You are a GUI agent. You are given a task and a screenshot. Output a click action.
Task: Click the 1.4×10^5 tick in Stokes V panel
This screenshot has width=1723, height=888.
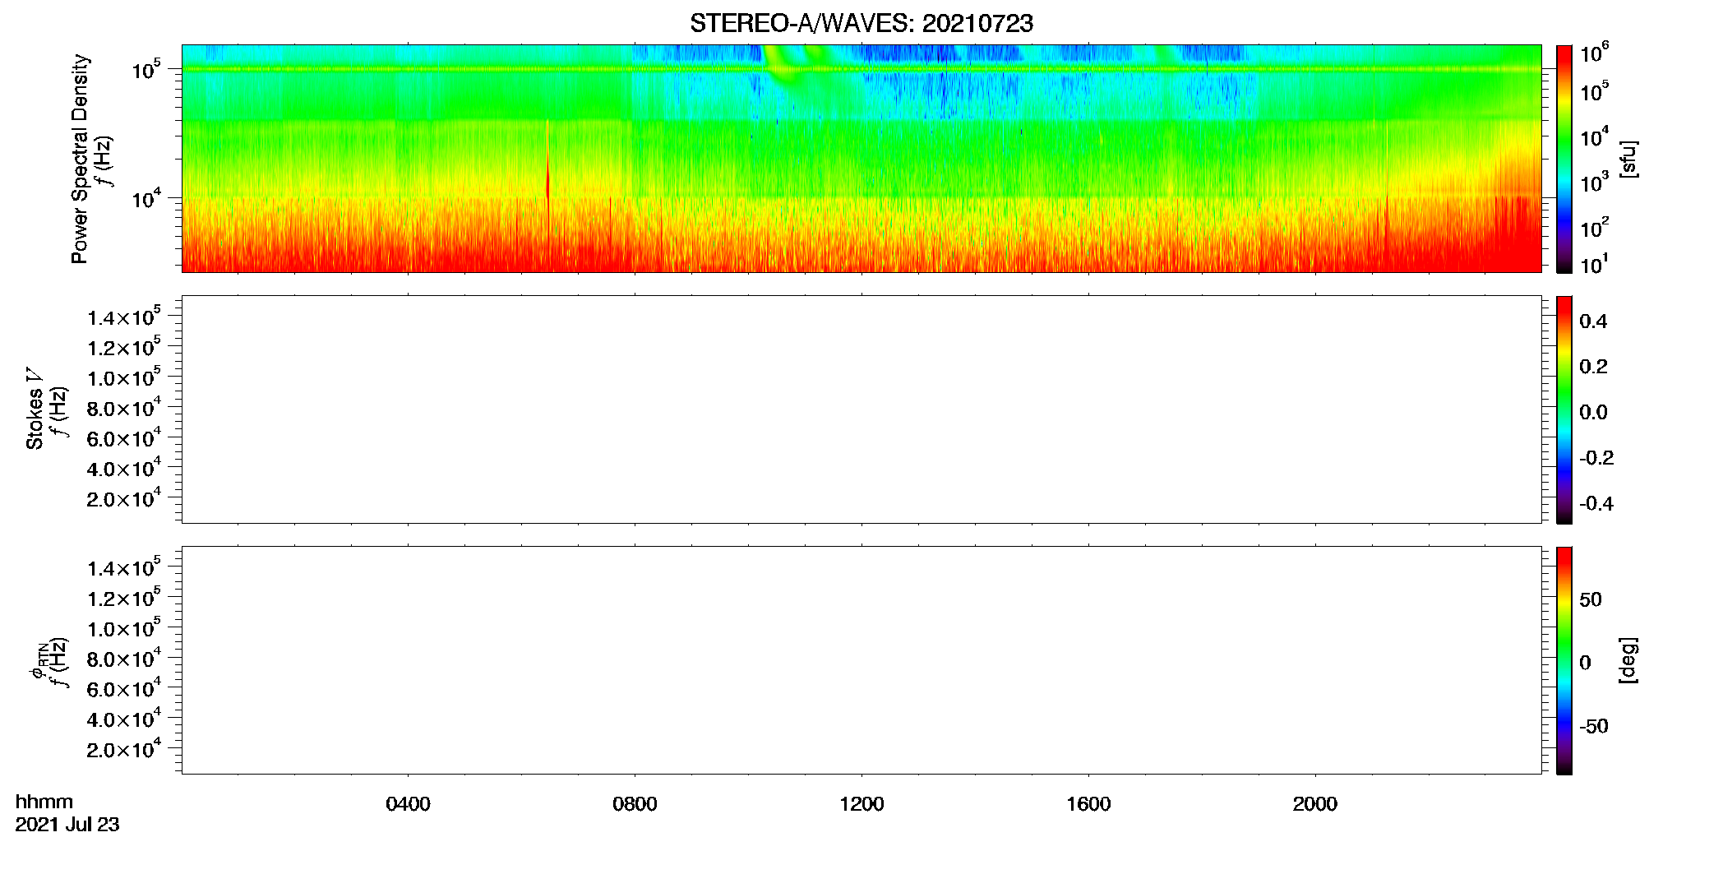tap(124, 317)
